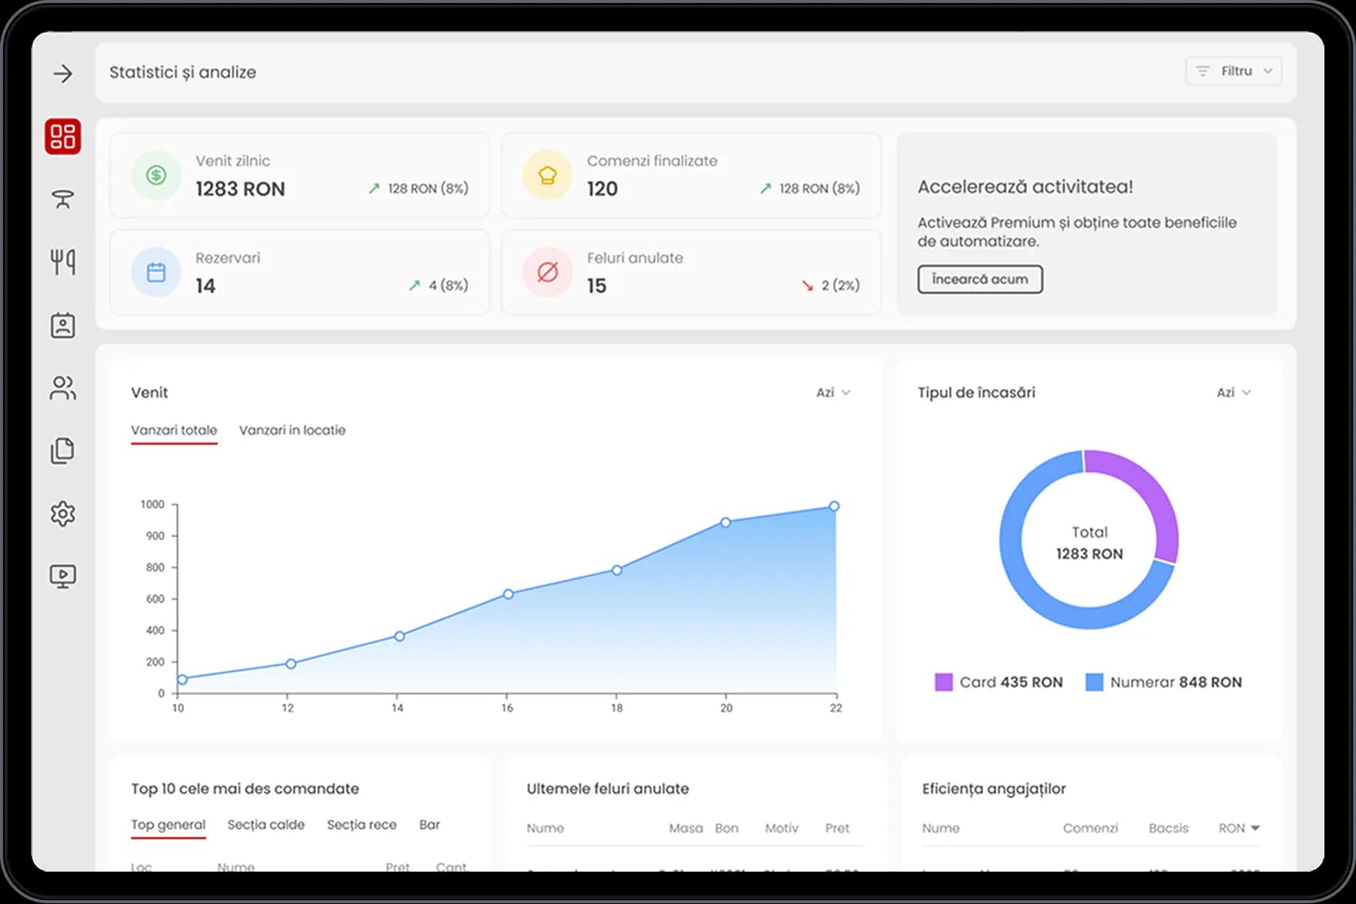Sort by the RON column dropdown
The height and width of the screenshot is (904, 1356).
click(x=1239, y=828)
